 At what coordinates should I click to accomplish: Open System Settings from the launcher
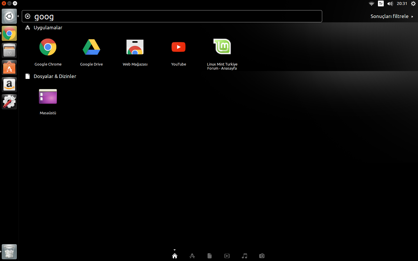point(9,102)
